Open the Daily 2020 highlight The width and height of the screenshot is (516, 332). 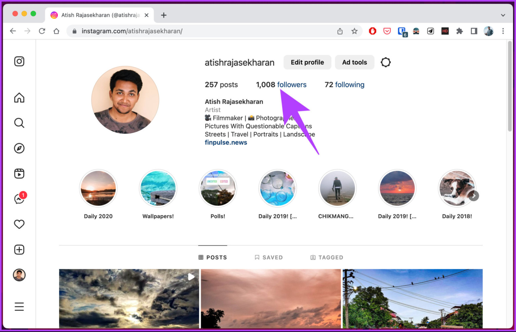pos(98,188)
